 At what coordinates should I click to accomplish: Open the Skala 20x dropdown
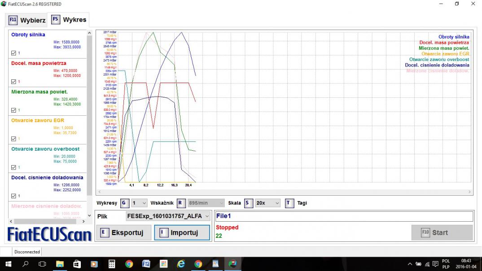coord(267,203)
